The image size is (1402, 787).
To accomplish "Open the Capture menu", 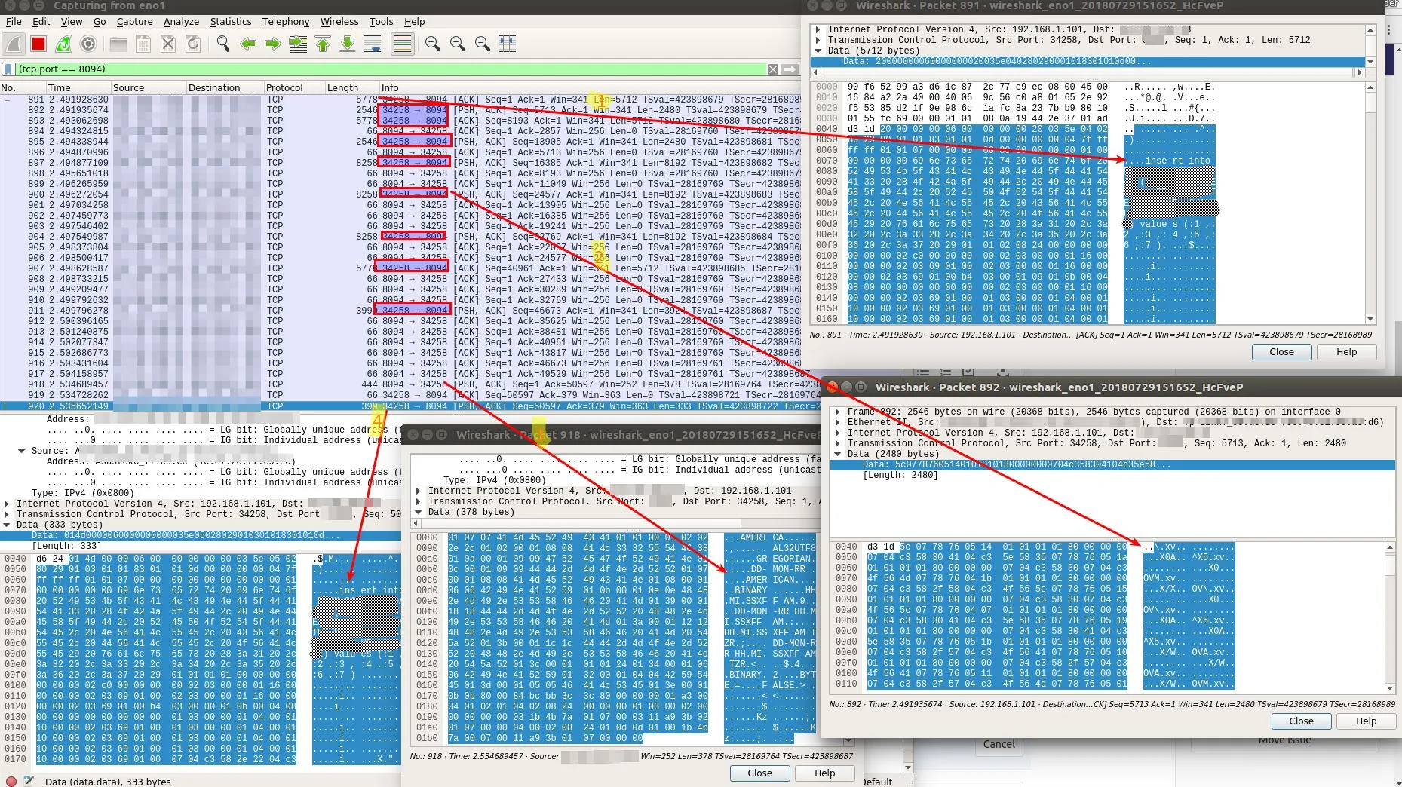I will click(135, 22).
